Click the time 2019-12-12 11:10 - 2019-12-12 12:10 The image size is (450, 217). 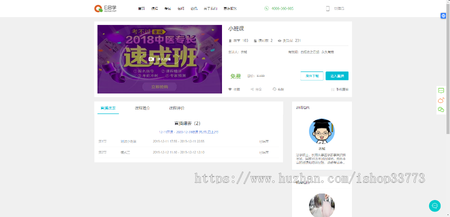178,152
